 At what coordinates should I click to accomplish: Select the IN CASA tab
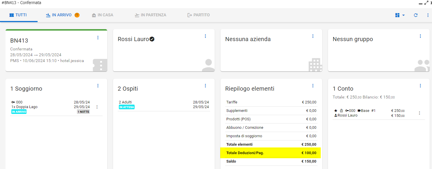click(103, 15)
